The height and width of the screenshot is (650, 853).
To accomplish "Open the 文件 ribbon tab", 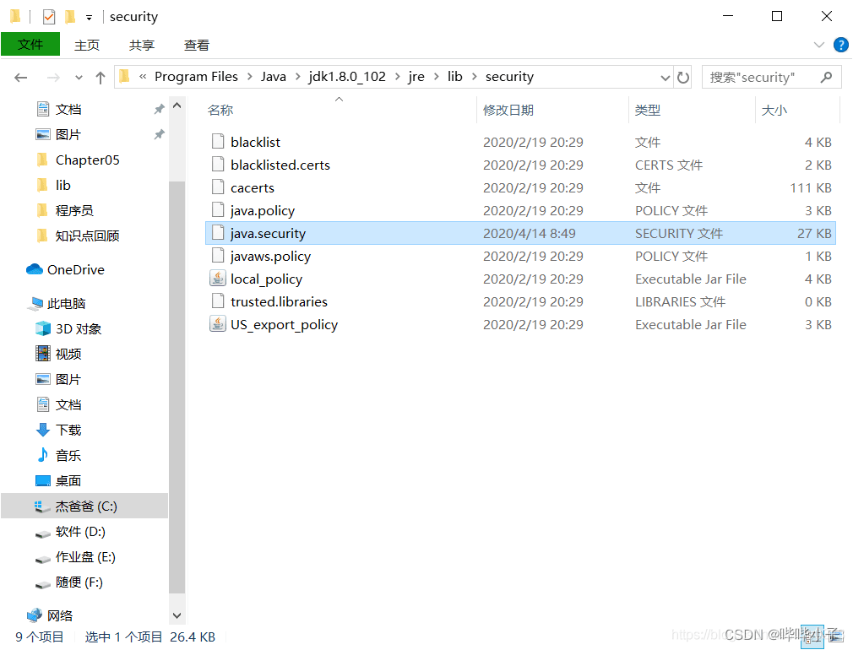I will [30, 44].
